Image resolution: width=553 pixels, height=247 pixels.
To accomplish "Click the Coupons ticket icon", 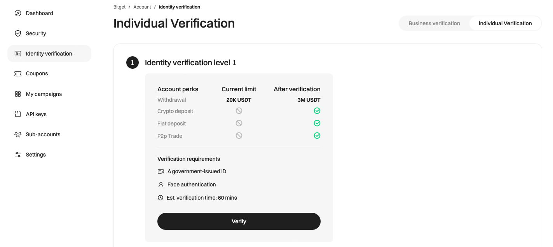I will click(x=18, y=74).
